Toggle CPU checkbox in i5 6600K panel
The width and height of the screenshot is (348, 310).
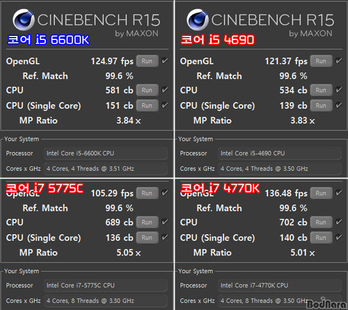(165, 90)
